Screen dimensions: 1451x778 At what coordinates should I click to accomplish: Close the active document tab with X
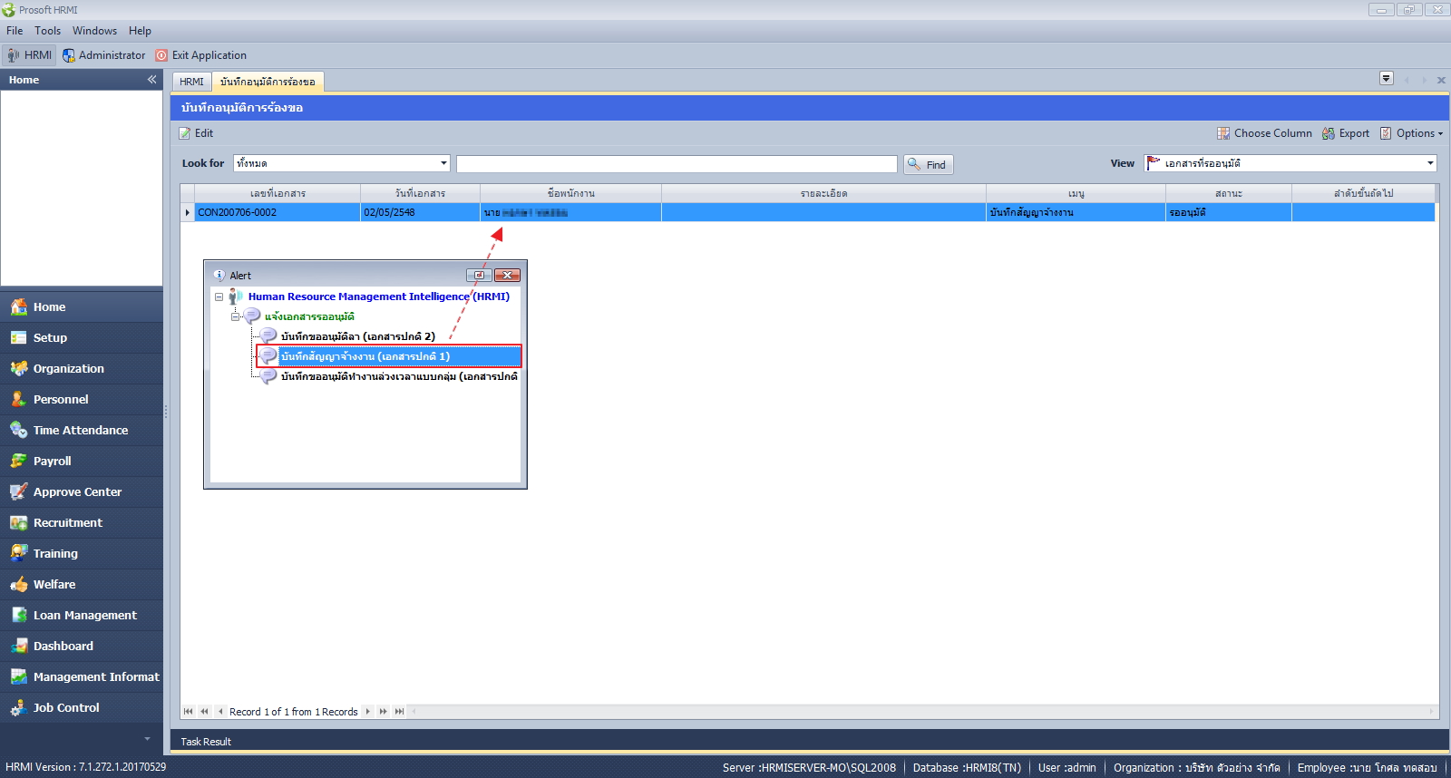click(x=1441, y=80)
